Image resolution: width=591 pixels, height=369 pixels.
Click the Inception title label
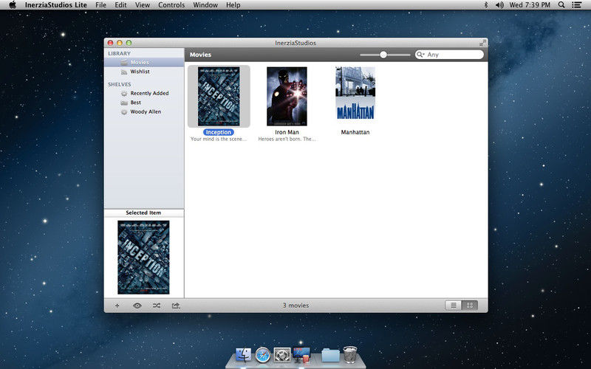tap(218, 132)
